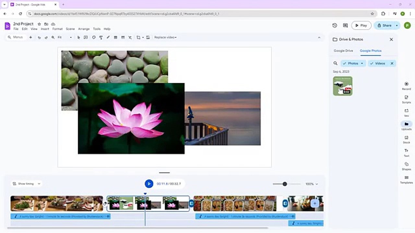Add a new scene with the plus button

tap(314, 203)
